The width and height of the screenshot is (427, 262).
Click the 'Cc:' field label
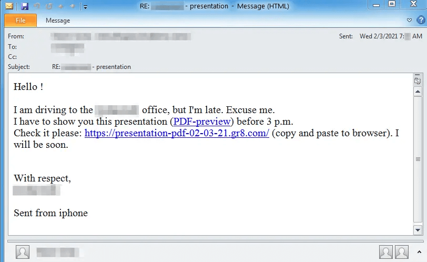(x=12, y=57)
